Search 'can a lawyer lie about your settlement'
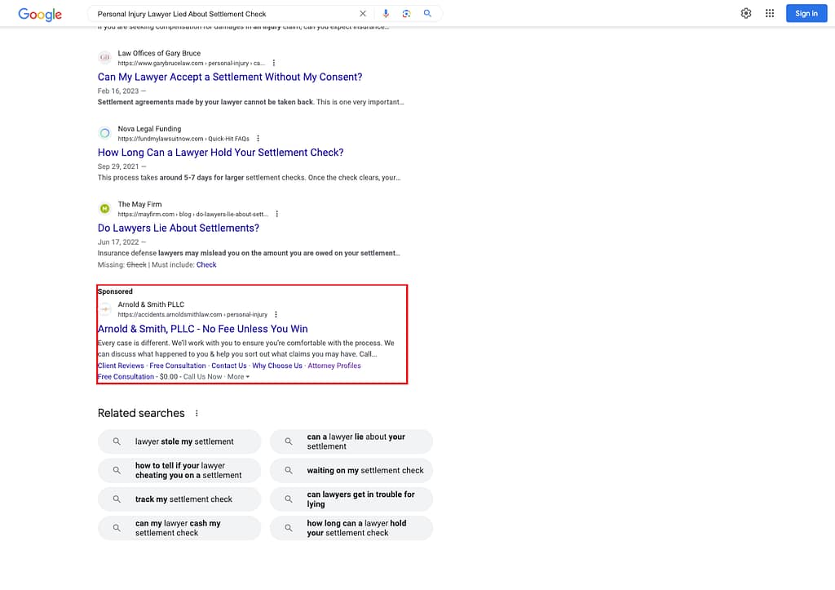835x590 pixels. (351, 441)
